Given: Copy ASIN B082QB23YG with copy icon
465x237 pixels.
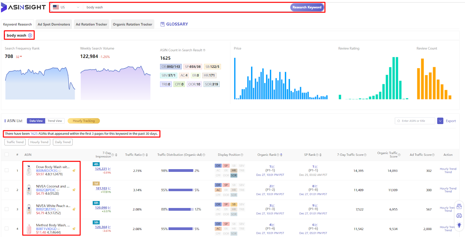Looking at the screenshot, I should tap(58, 209).
